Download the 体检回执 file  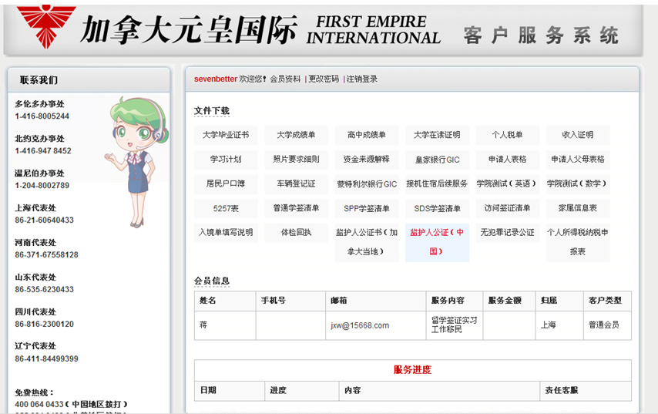[x=296, y=233]
